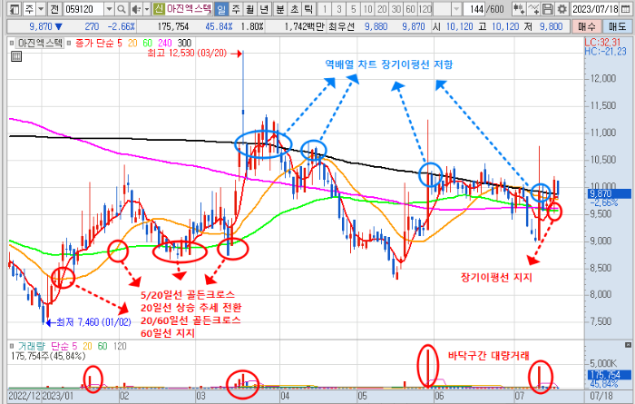Click the 최우선 9,880 ask price
The height and width of the screenshot is (404, 635).
coord(376,26)
